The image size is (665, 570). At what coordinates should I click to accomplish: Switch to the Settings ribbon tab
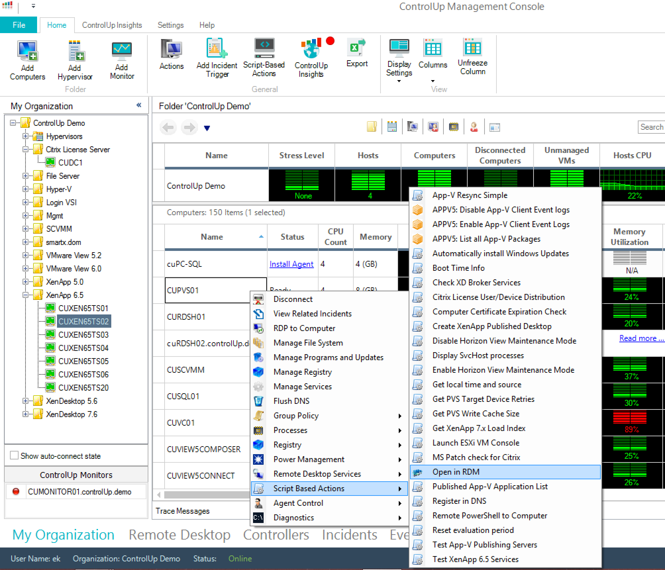click(170, 25)
